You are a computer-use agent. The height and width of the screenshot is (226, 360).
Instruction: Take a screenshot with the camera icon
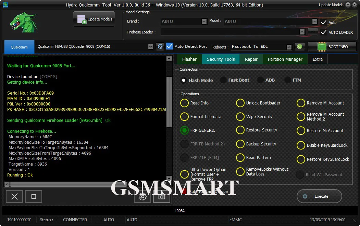coord(162,196)
